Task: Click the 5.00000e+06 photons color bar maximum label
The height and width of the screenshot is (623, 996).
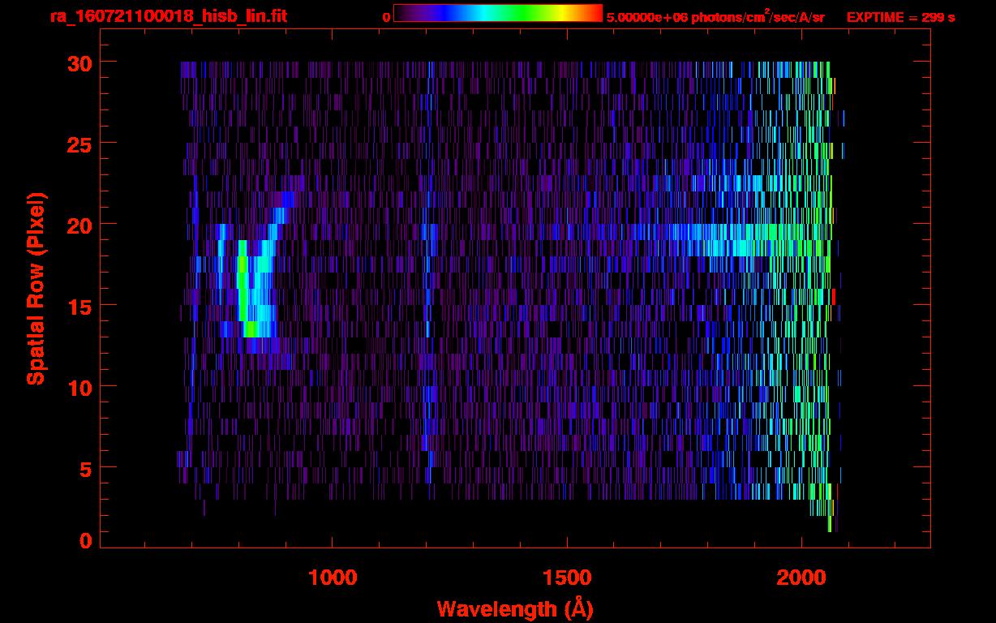Action: pyautogui.click(x=715, y=17)
